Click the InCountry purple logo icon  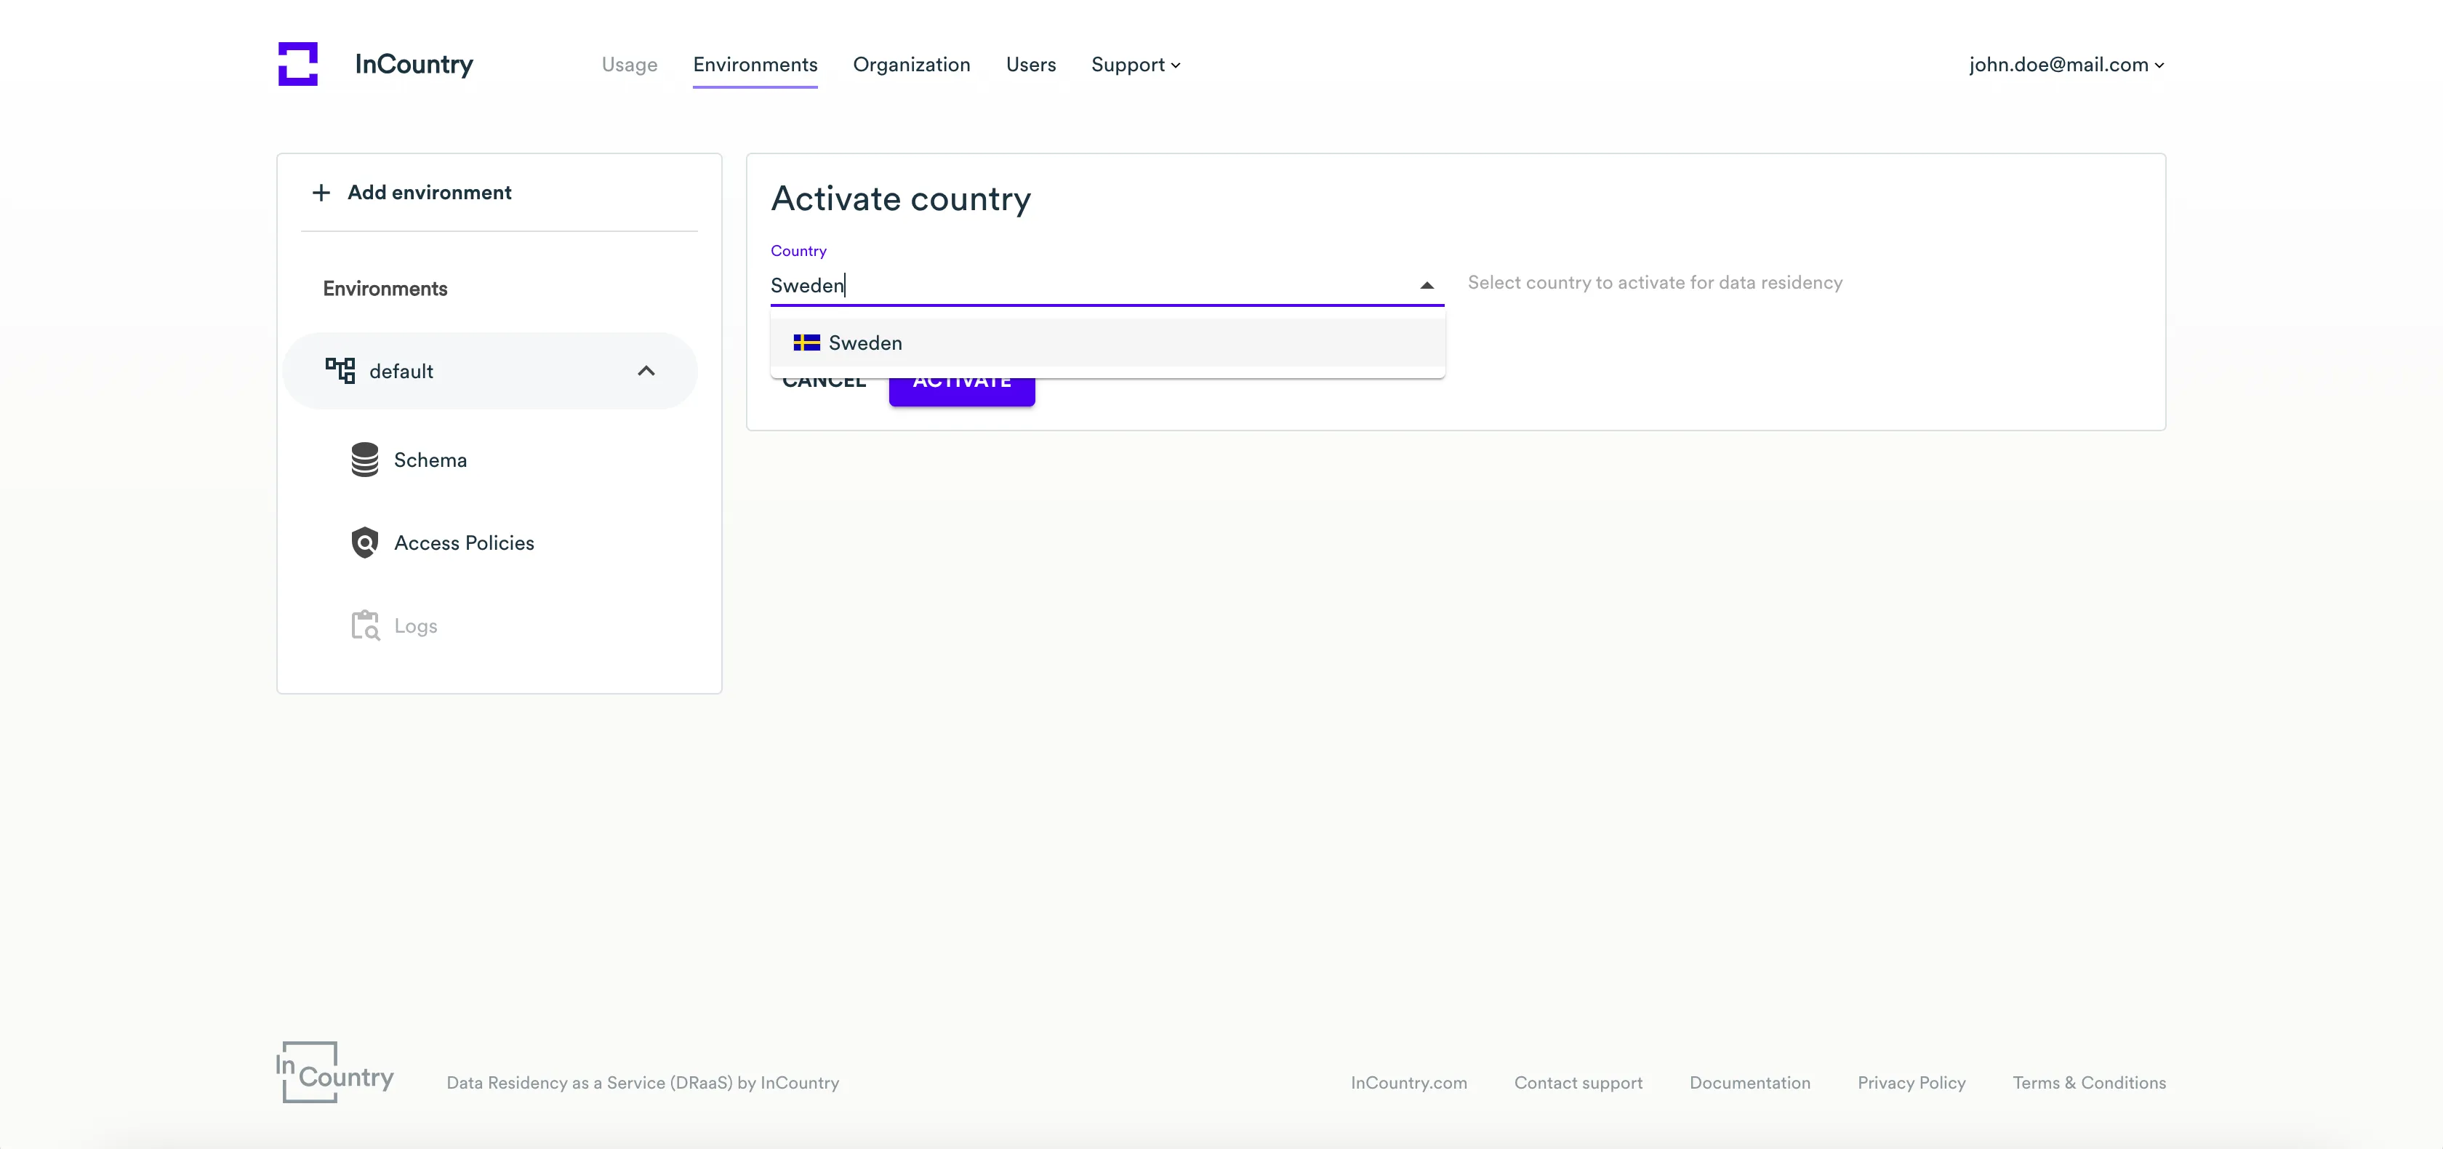298,63
